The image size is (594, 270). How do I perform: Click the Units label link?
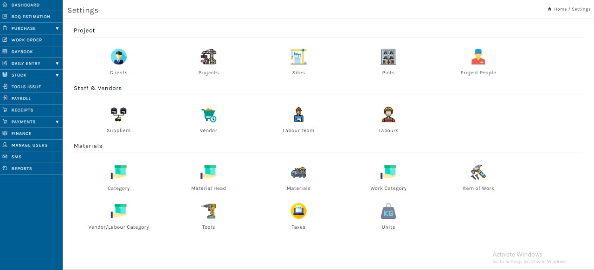click(x=388, y=227)
